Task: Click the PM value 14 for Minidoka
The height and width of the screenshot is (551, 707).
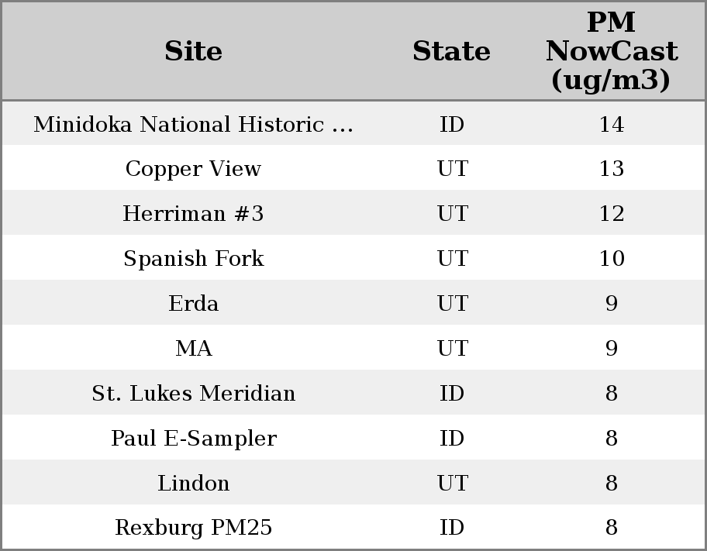Action: (611, 125)
